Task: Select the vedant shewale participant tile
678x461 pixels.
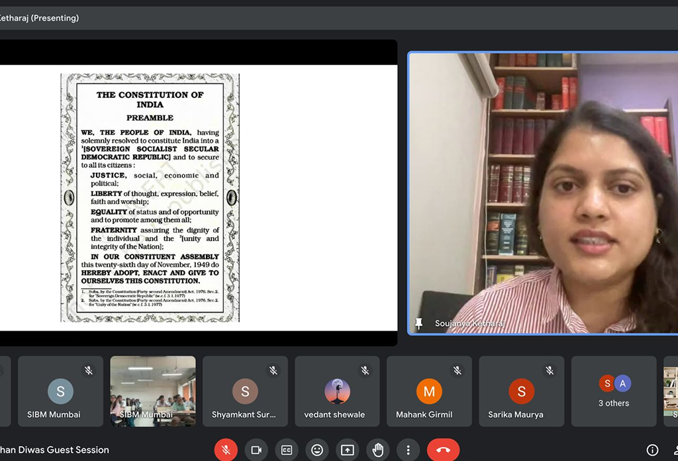Action: 337,391
